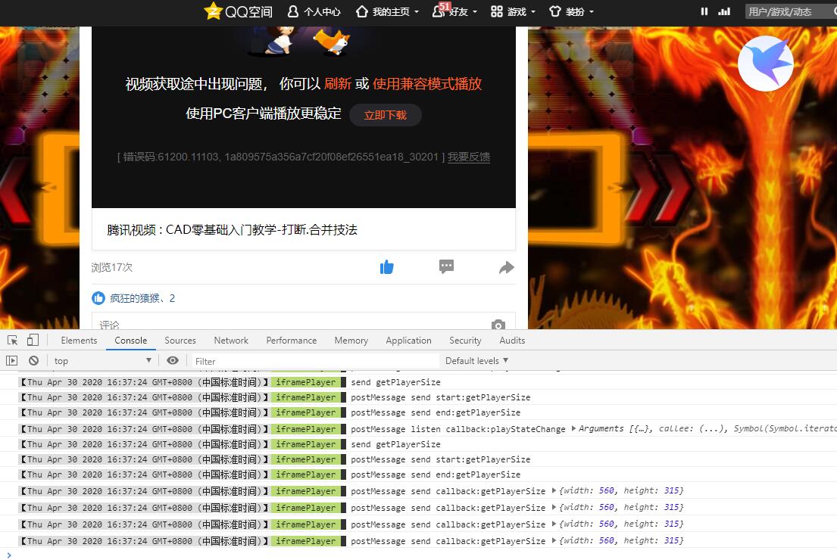Screen dimensions: 837x560
Task: Click the pause music icon in top bar
Action: pyautogui.click(x=704, y=11)
